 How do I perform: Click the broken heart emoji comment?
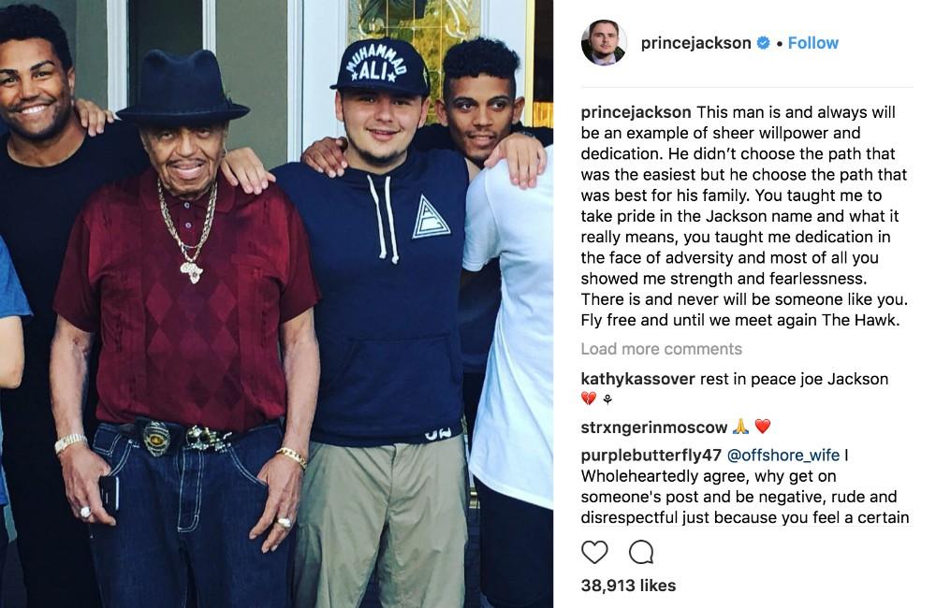click(589, 398)
